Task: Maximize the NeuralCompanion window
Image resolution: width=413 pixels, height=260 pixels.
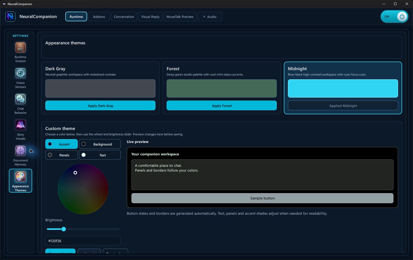Action: pos(395,4)
